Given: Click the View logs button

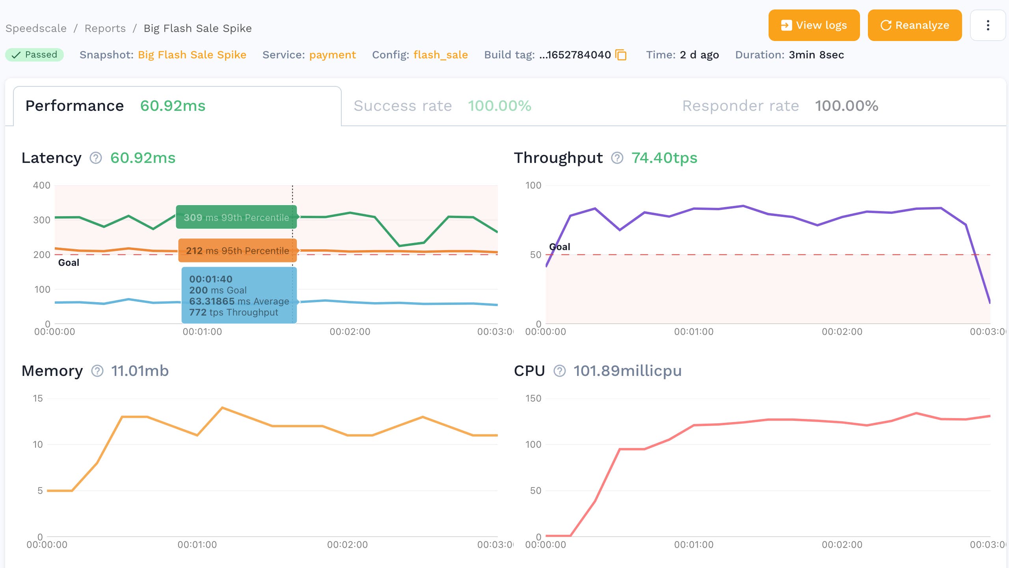Looking at the screenshot, I should [814, 25].
